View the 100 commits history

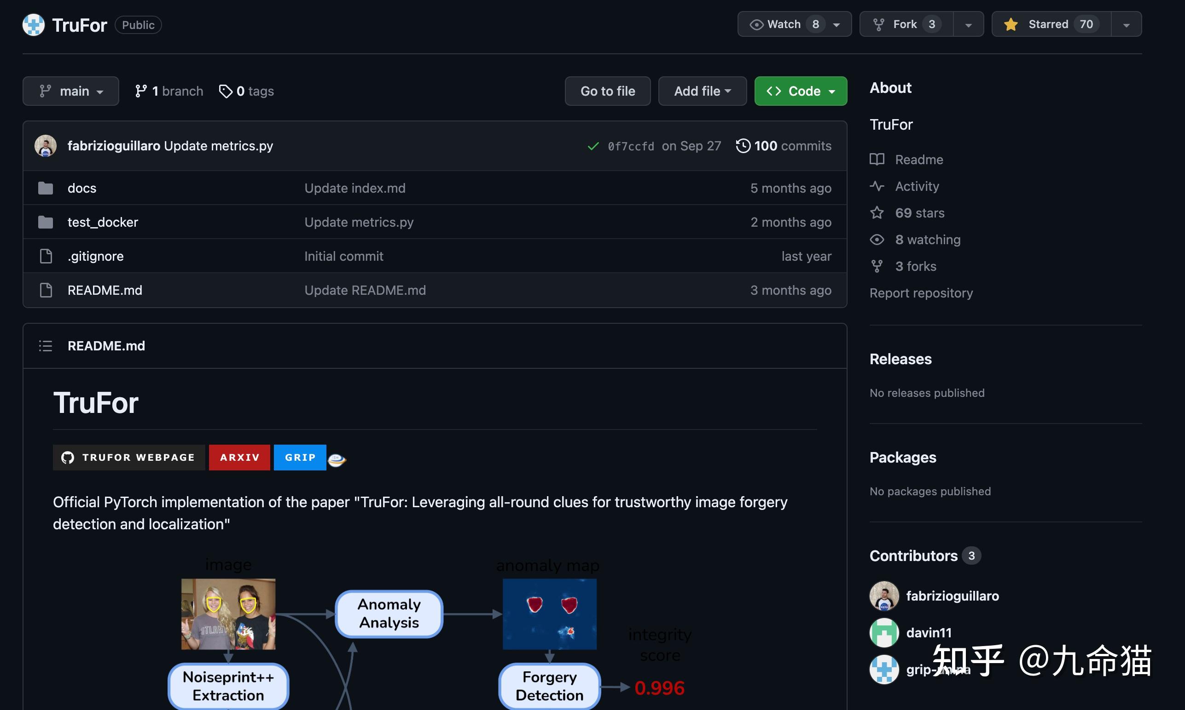tap(784, 145)
